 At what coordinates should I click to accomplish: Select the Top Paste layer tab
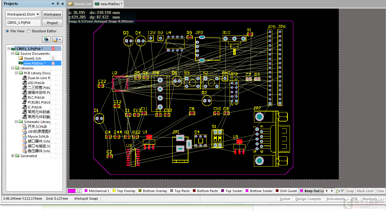click(180, 191)
